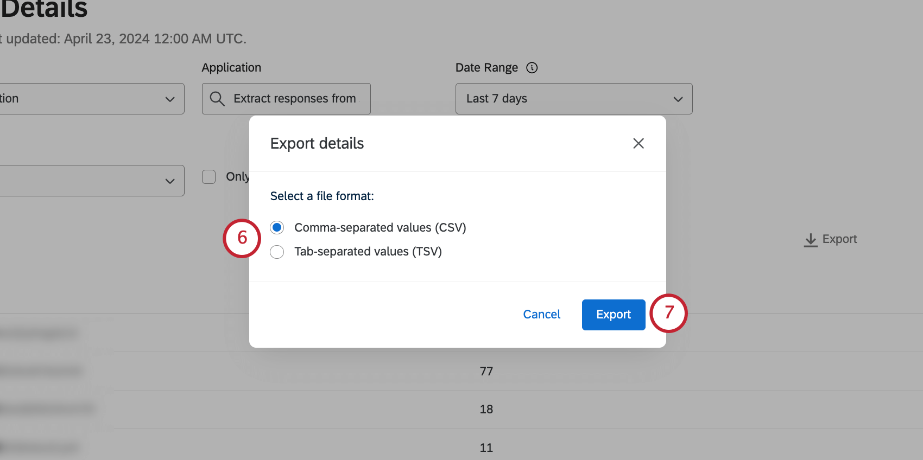Click the Export download icon on the page
Image resolution: width=923 pixels, height=460 pixels.
click(x=811, y=240)
